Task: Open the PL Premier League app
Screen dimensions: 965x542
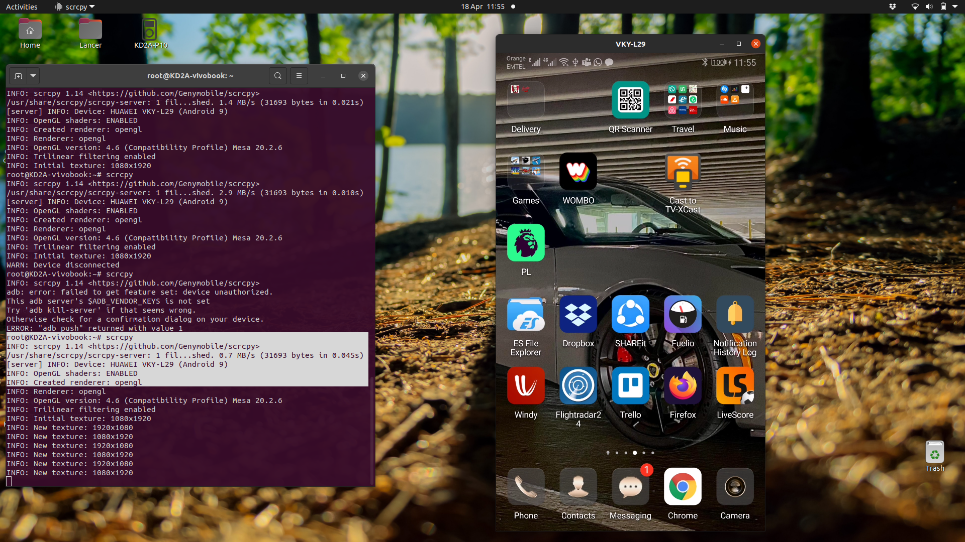Action: pos(526,242)
